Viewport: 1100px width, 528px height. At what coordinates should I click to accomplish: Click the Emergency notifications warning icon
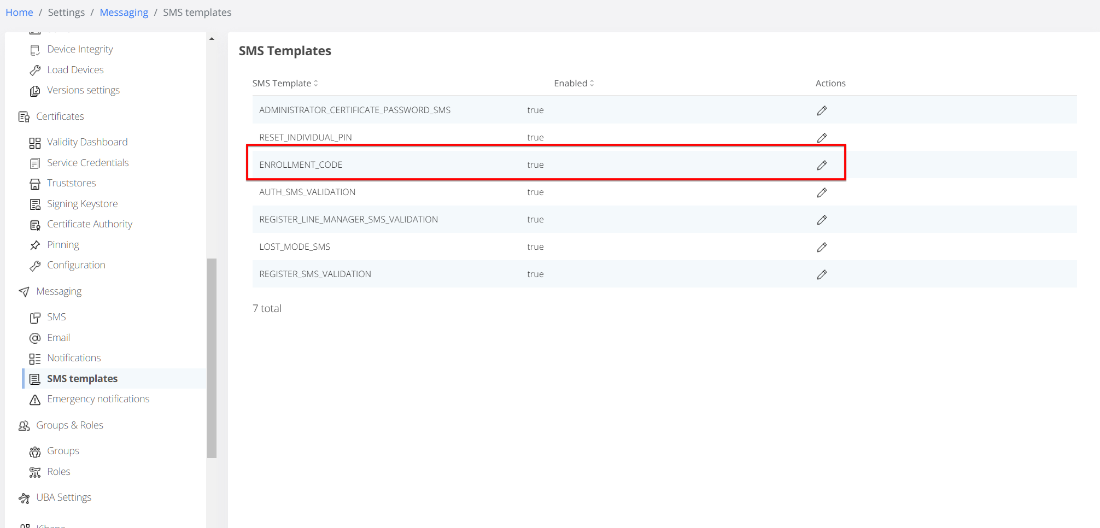click(35, 400)
